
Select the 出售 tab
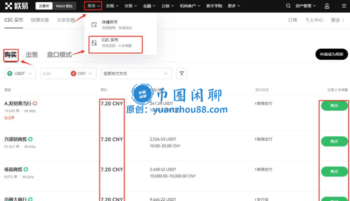(32, 55)
